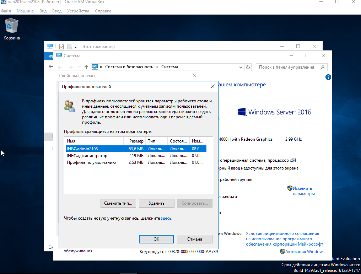Click the computer icon in the address bar

coord(95,67)
